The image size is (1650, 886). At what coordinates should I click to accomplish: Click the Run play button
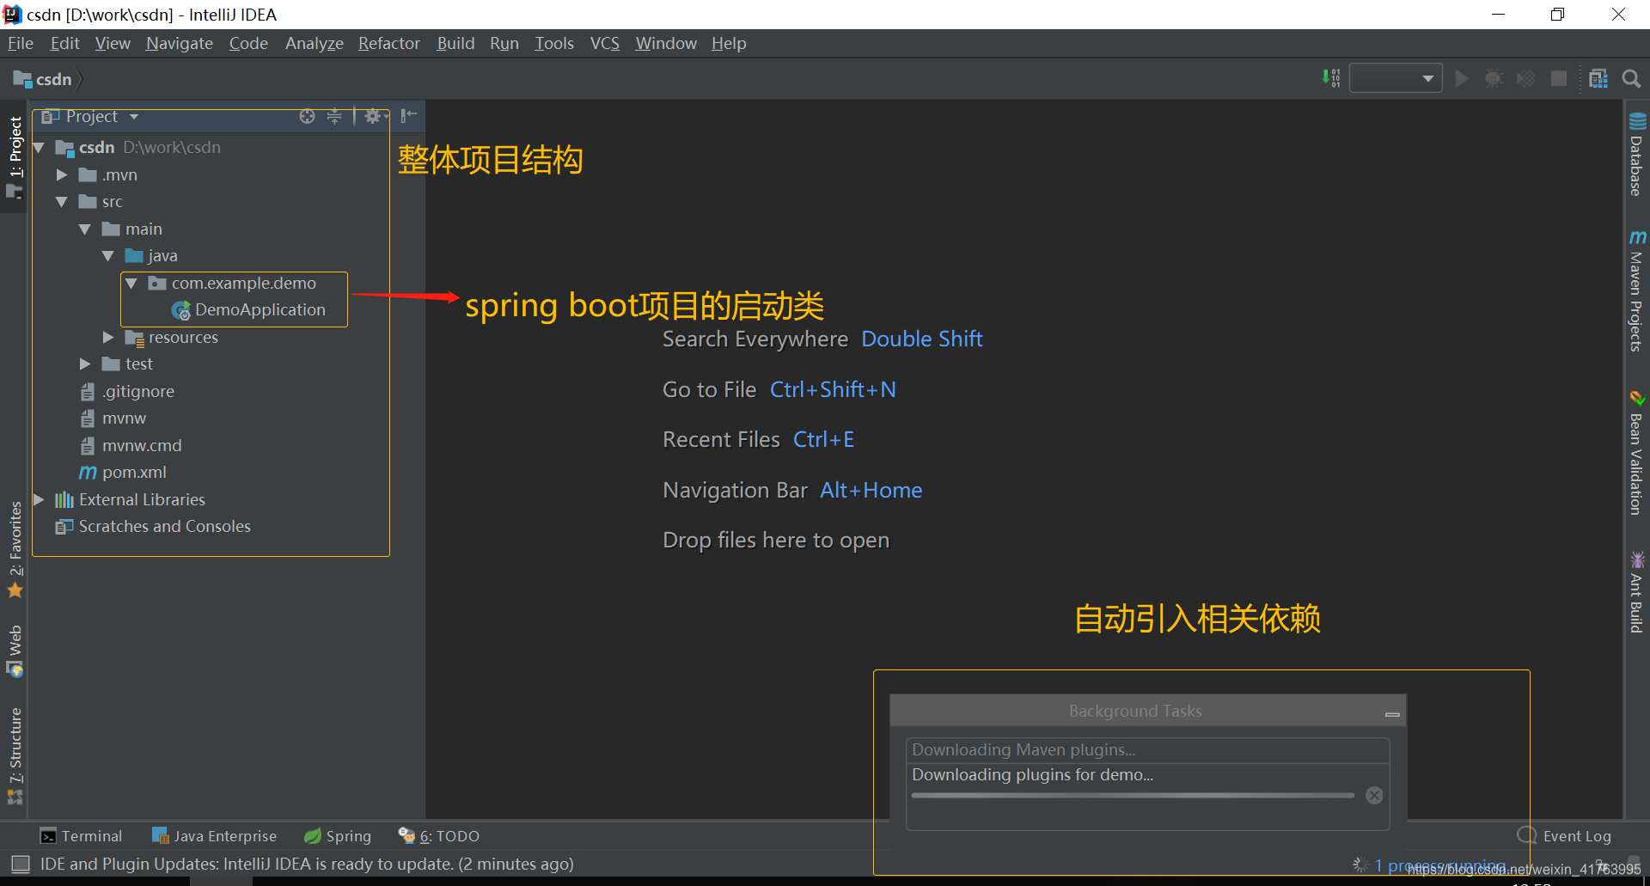point(1461,78)
